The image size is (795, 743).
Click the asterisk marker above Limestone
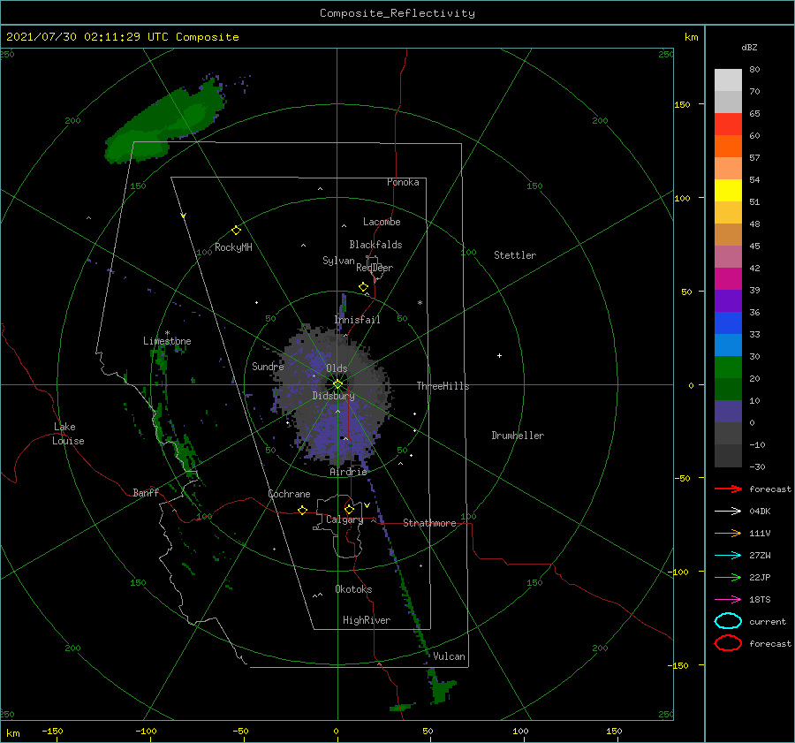[167, 333]
